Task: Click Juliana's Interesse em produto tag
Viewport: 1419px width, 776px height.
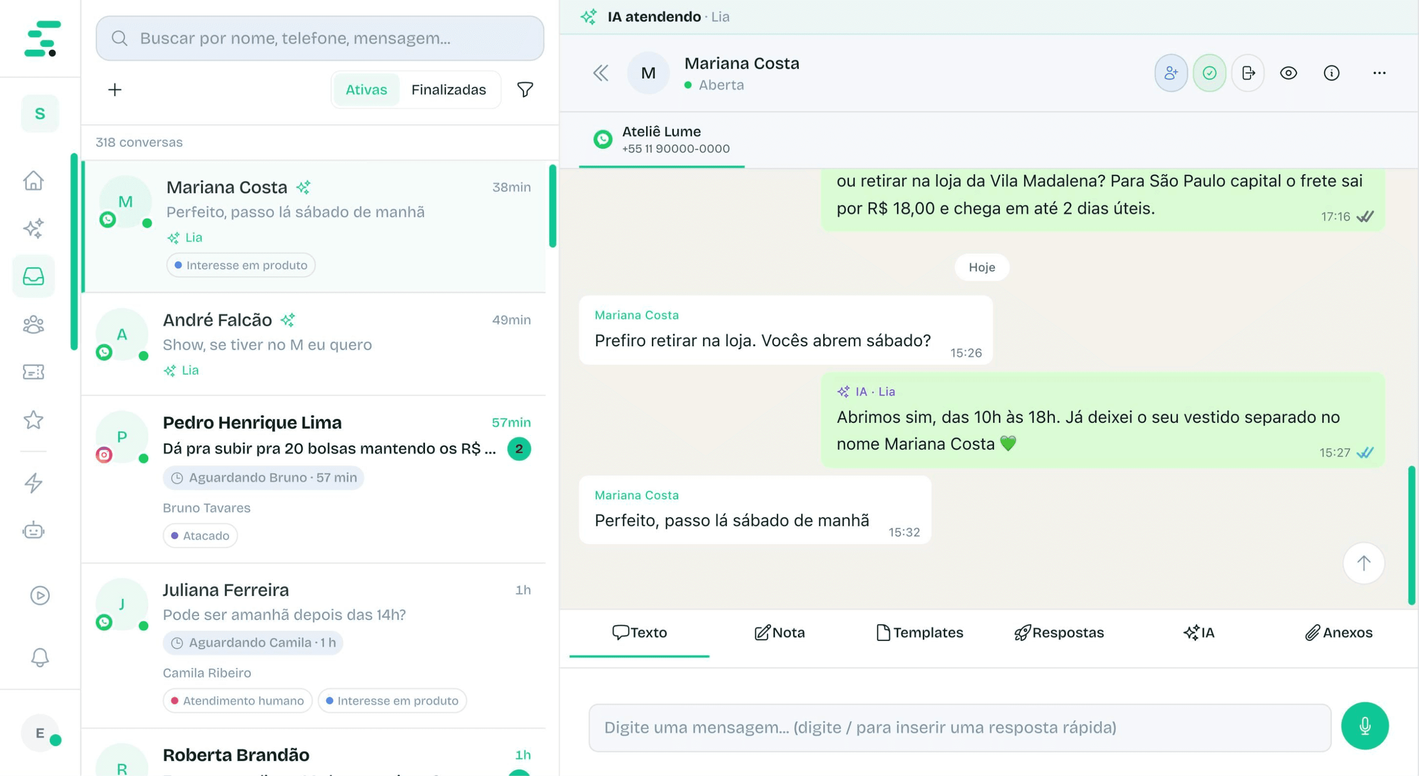Action: [x=392, y=700]
